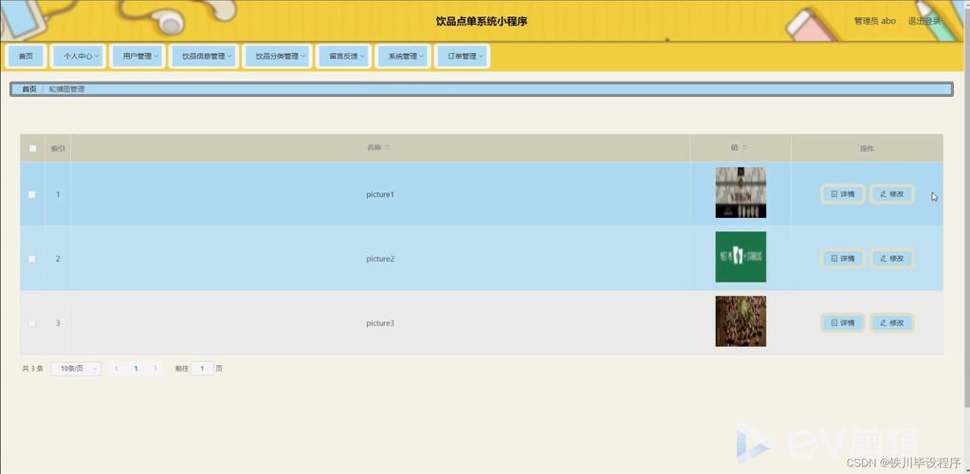
Task: Toggle the select-all checkbox in table header
Action: pyautogui.click(x=33, y=149)
